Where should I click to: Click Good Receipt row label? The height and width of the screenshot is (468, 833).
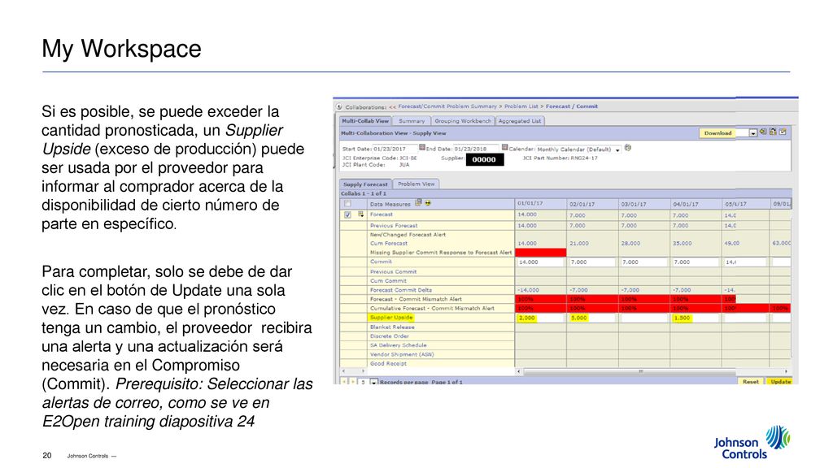(388, 363)
